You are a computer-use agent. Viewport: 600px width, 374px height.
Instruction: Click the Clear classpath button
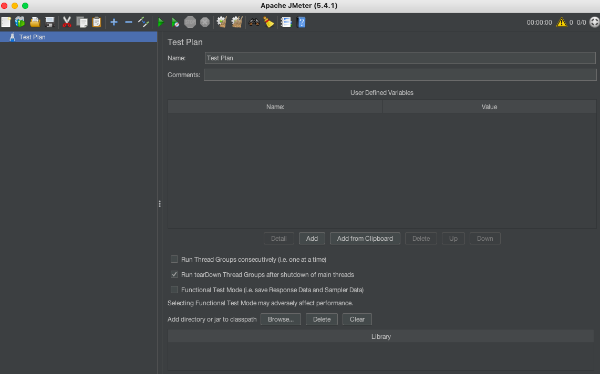pyautogui.click(x=357, y=319)
